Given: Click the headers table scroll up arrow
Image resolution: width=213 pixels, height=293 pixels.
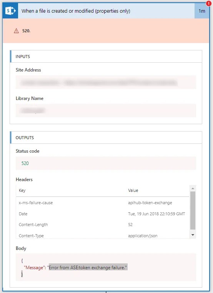Looking at the screenshot, I should tap(193, 188).
